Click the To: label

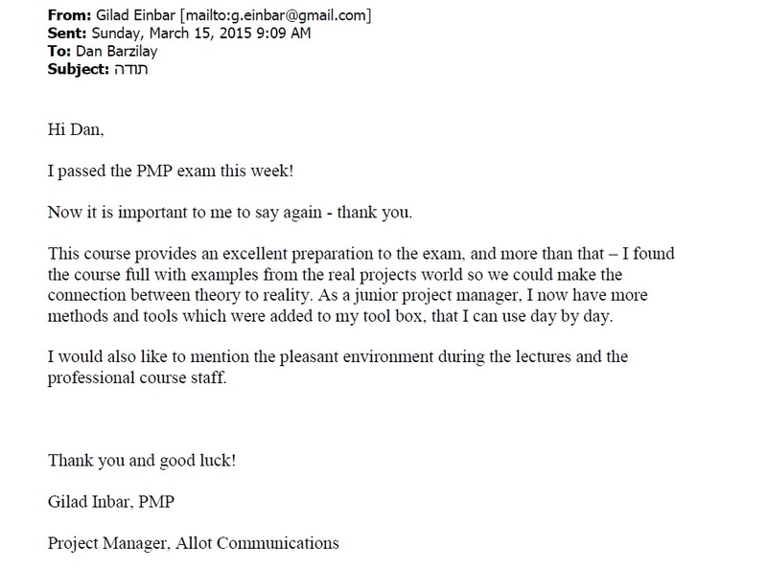(x=59, y=52)
